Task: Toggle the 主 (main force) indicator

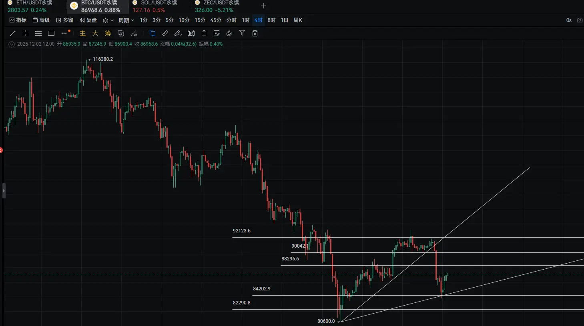Action: point(82,33)
